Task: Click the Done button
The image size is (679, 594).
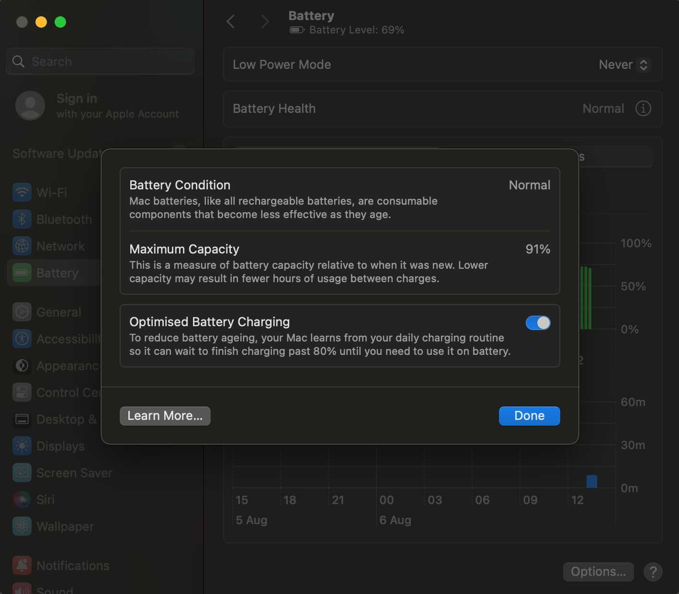Action: [529, 416]
